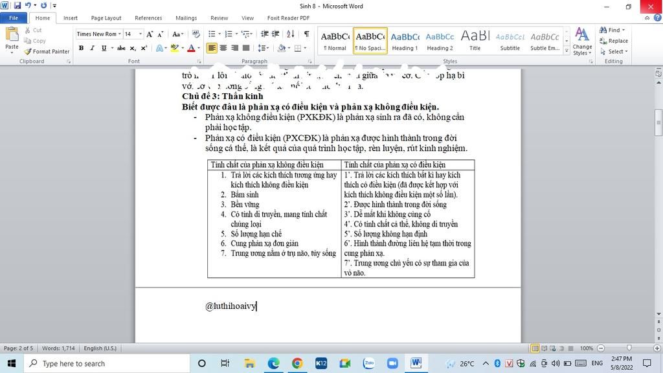This screenshot has width=663, height=373.
Task: Toggle Center alignment
Action: pyautogui.click(x=223, y=48)
